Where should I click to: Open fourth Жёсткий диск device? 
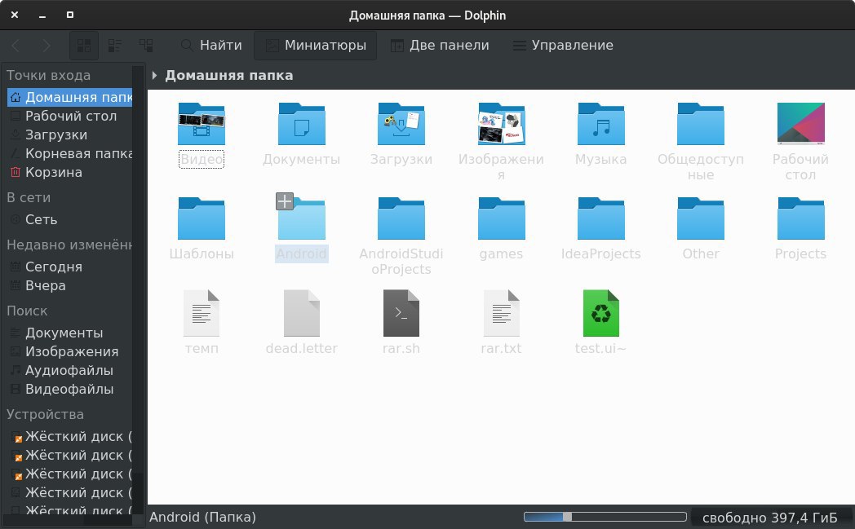click(70, 492)
